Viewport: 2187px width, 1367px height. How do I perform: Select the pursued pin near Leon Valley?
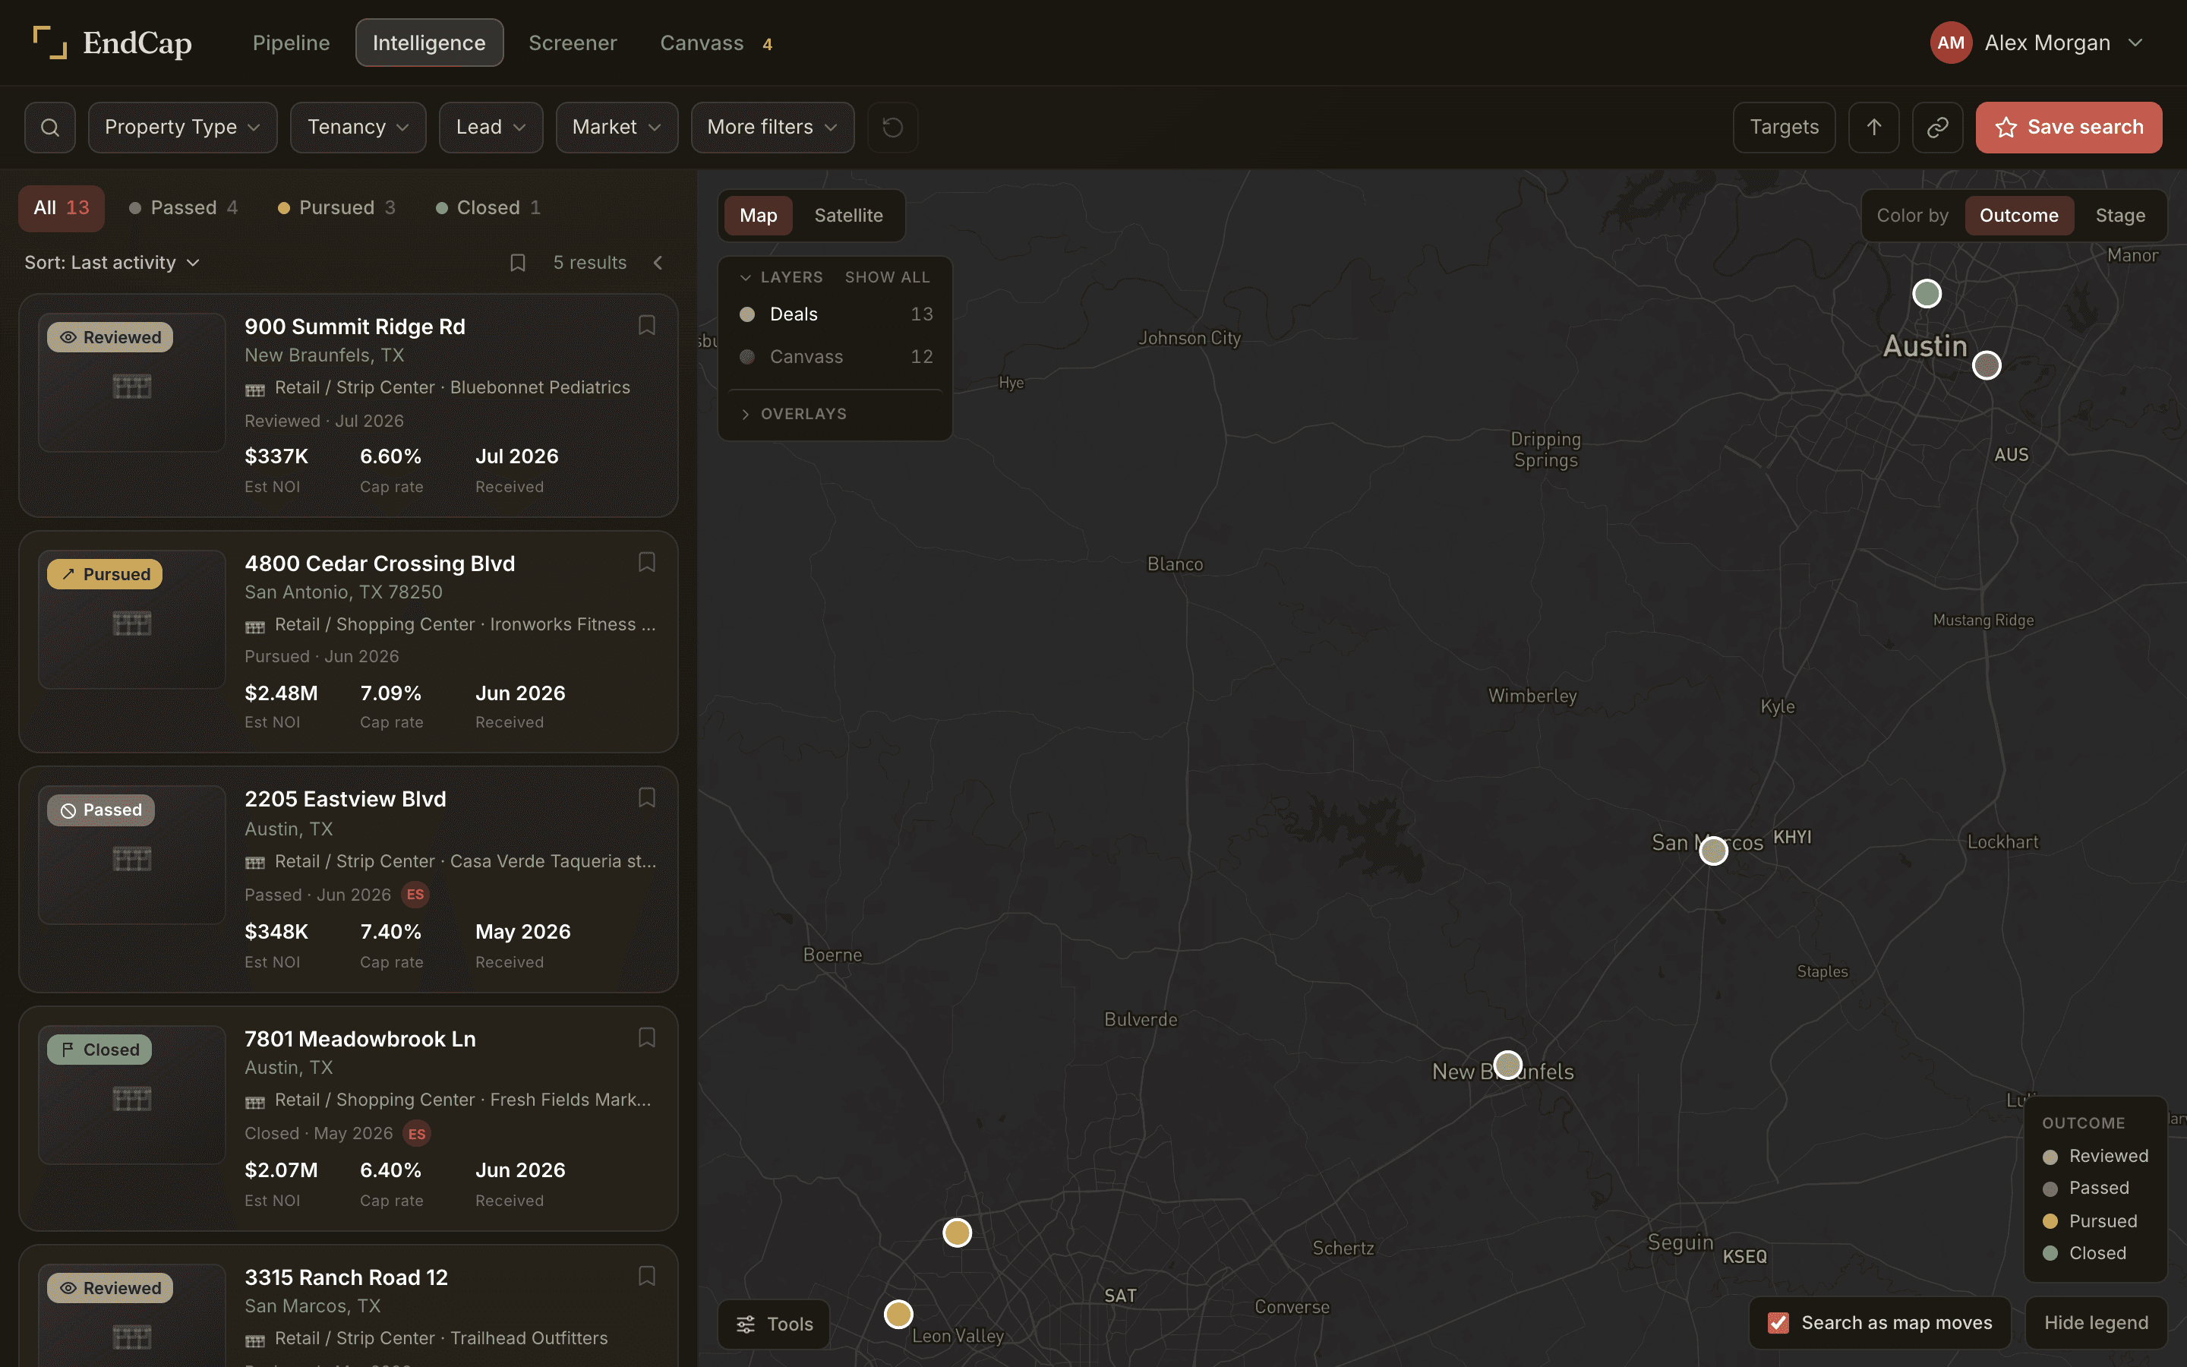pyautogui.click(x=898, y=1314)
